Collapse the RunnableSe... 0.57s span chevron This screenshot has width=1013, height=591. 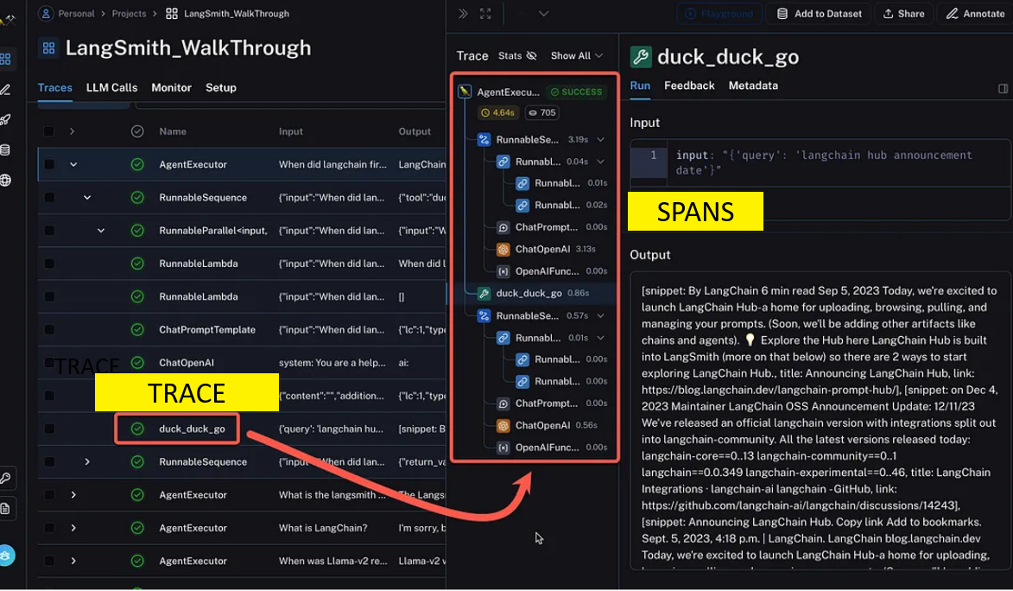pos(600,316)
